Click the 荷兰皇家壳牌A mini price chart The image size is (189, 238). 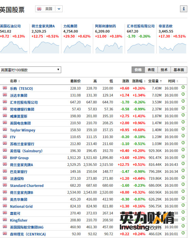coord(45,47)
